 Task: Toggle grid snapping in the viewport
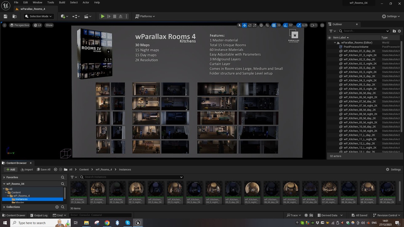click(x=274, y=25)
